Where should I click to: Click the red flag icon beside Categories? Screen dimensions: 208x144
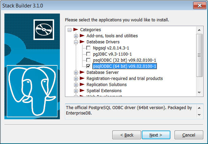pyautogui.click(x=76, y=29)
